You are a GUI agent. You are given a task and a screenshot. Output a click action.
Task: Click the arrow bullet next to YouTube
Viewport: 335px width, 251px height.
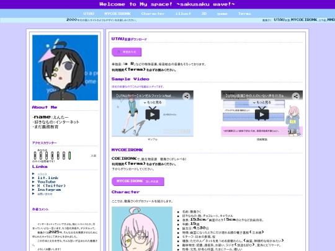click(33, 182)
